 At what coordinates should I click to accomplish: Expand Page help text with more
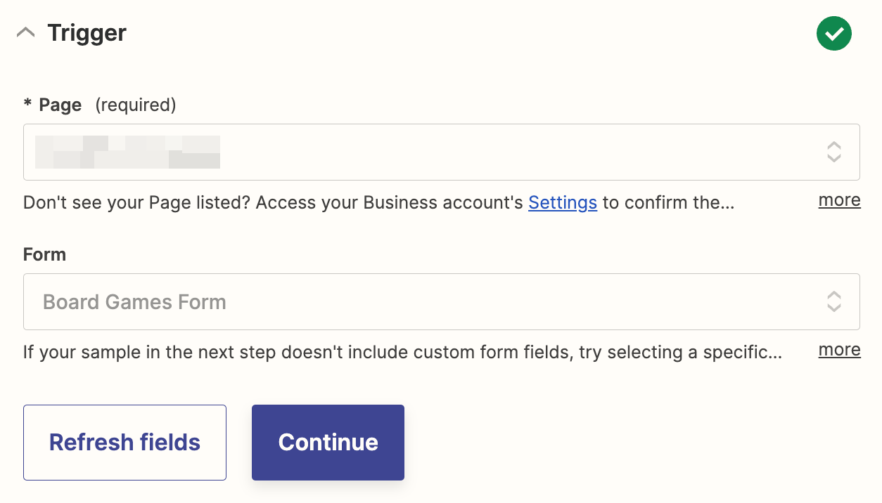point(839,200)
